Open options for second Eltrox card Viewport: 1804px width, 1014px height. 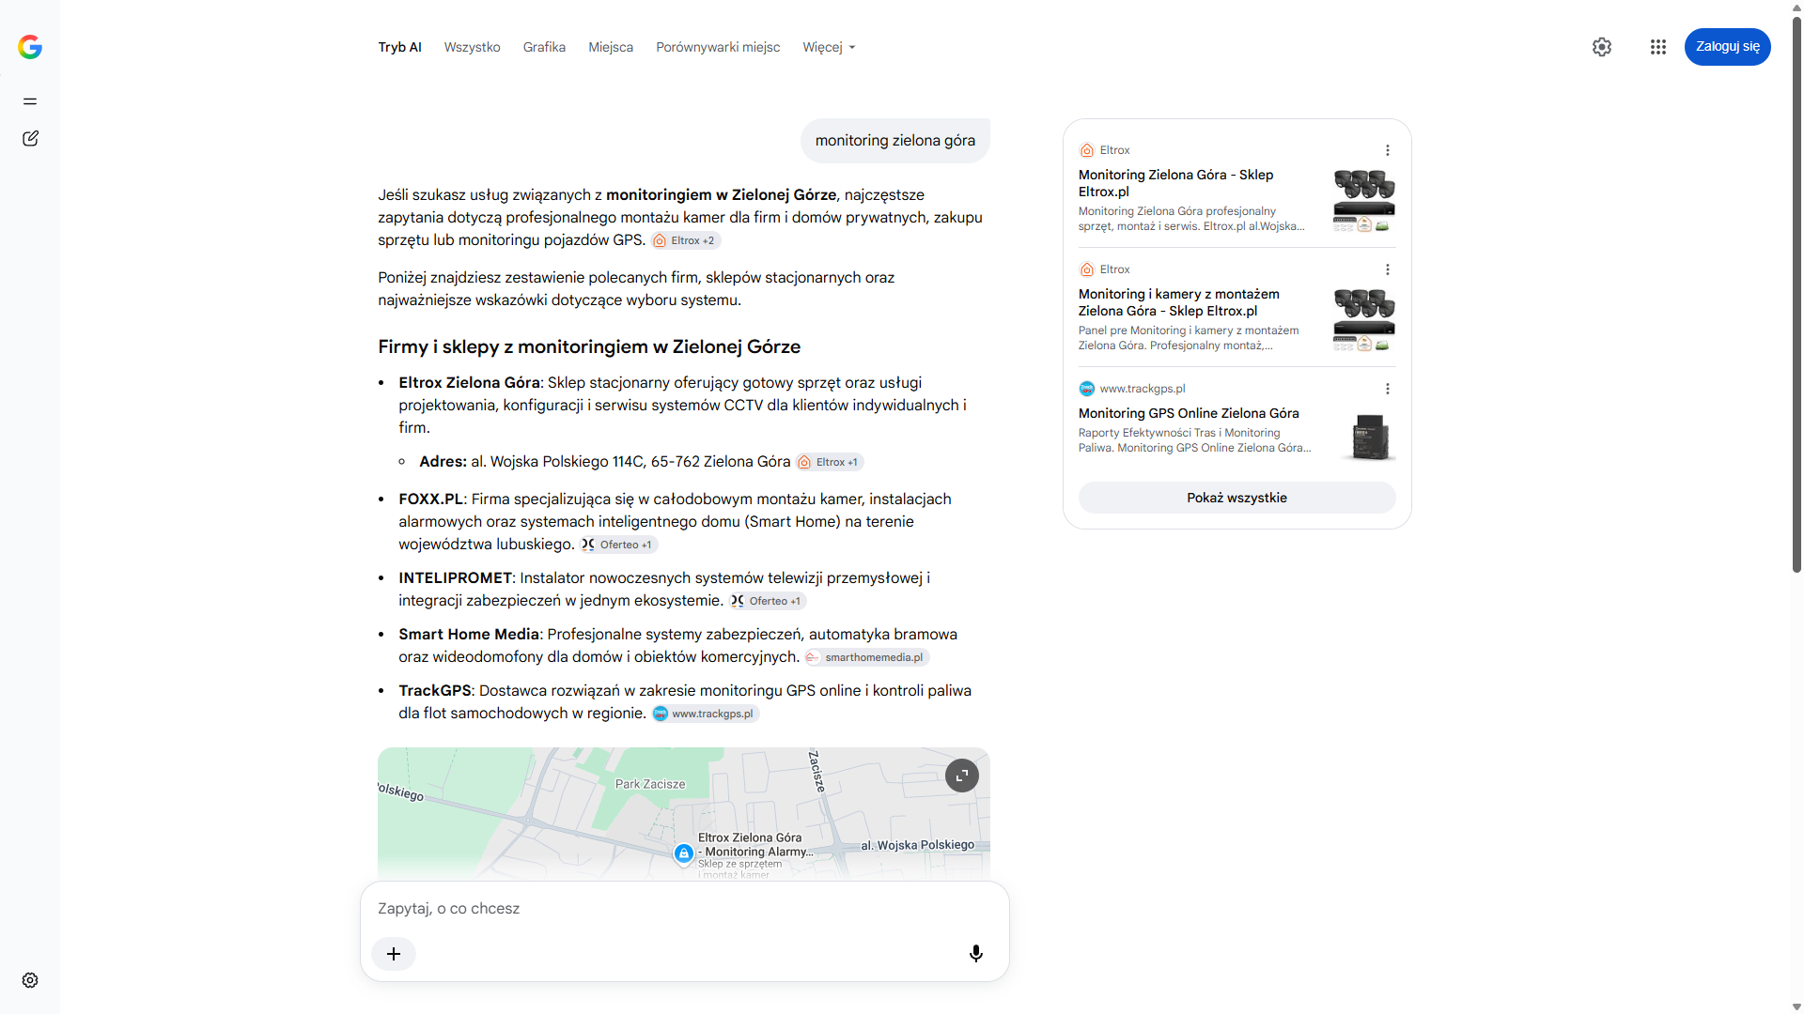point(1388,269)
